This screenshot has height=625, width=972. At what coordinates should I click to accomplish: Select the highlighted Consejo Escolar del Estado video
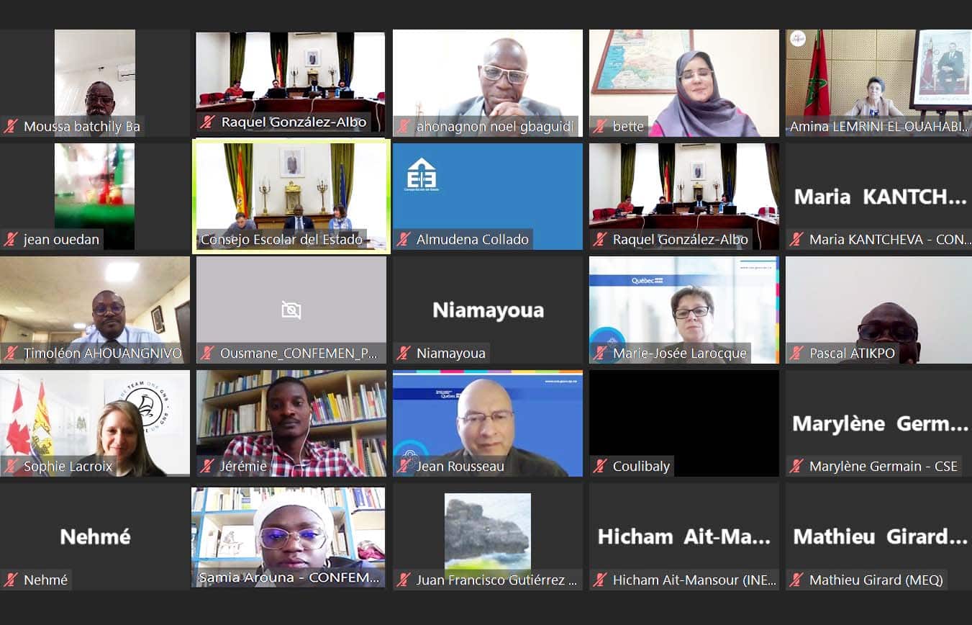click(291, 197)
